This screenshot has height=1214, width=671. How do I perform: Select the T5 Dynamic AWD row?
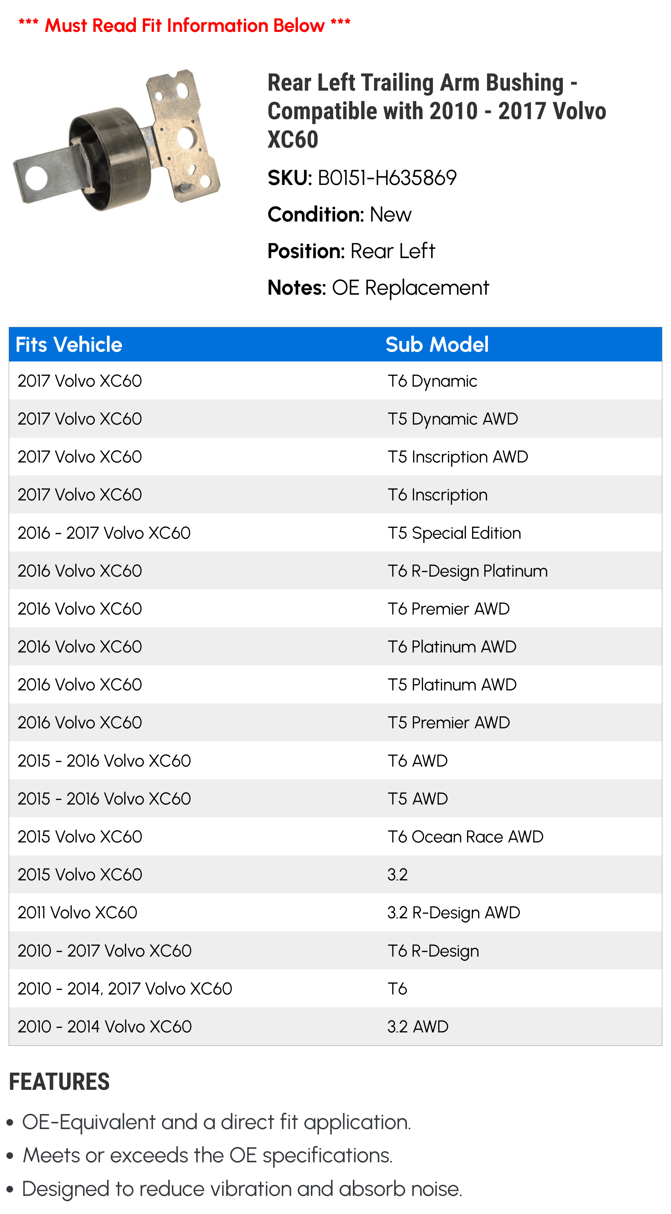(x=335, y=419)
